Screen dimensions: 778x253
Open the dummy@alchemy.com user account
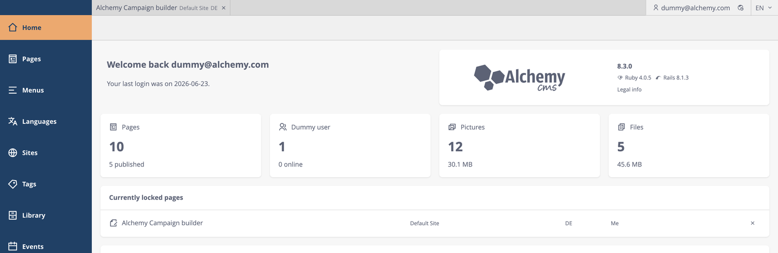tap(691, 8)
